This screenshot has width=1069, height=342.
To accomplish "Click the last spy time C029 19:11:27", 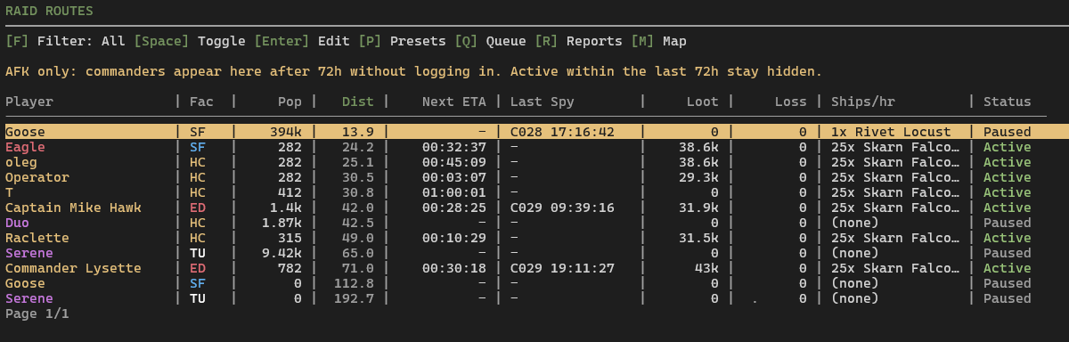I will [x=562, y=268].
